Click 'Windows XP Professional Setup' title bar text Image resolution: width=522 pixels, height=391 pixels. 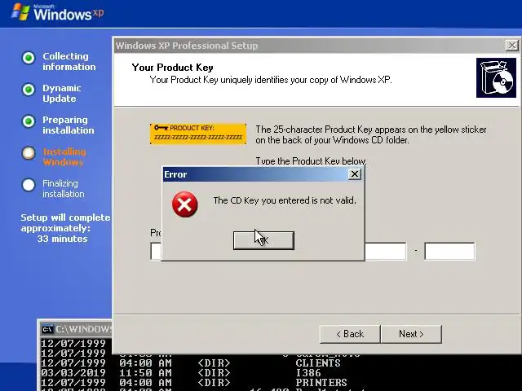coord(187,46)
